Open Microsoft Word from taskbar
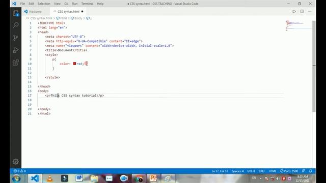 click(79, 178)
